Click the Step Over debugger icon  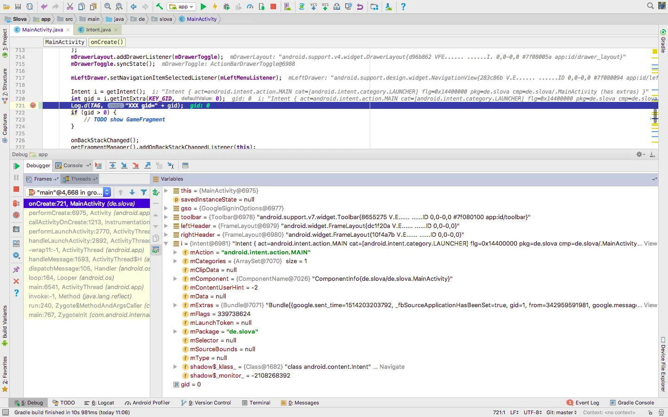coord(113,165)
